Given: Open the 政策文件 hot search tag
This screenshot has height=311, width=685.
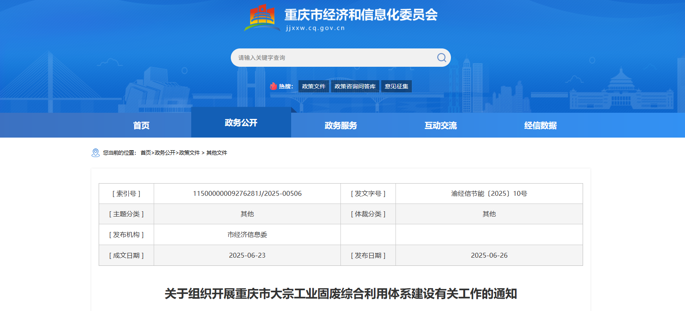Looking at the screenshot, I should tap(314, 86).
